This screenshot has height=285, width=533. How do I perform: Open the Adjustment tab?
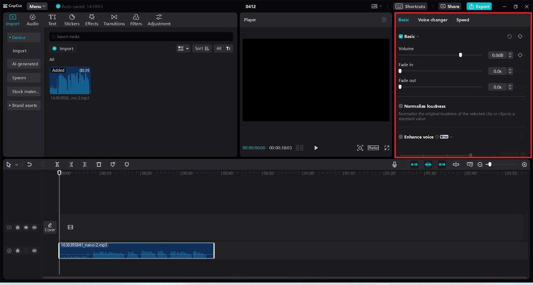159,20
